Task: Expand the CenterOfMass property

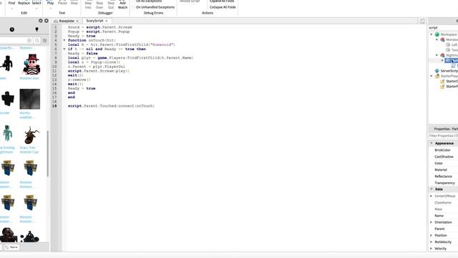Action: point(432,196)
